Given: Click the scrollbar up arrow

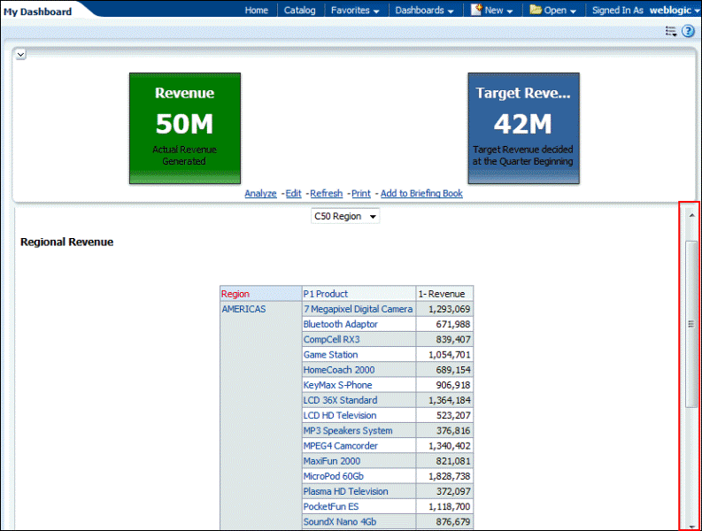Looking at the screenshot, I should (691, 216).
